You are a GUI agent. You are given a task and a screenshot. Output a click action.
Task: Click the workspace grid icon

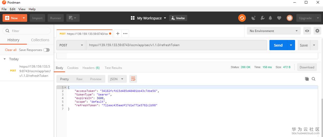click(133, 18)
